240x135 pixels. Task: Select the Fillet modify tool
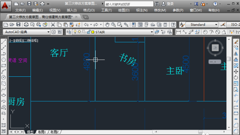point(236,131)
